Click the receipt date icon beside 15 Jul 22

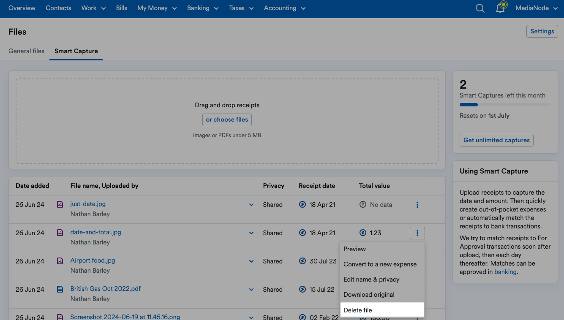click(302, 289)
